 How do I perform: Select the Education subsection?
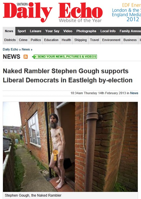pos(51,40)
